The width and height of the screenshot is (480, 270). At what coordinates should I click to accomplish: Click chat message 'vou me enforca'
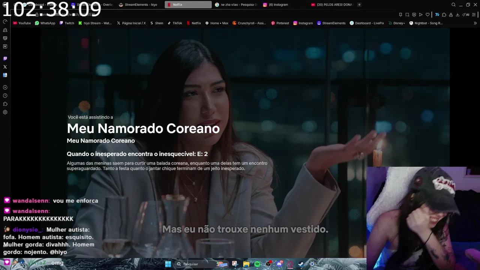click(75, 201)
